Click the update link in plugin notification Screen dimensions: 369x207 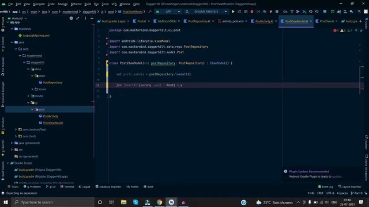click(x=337, y=177)
